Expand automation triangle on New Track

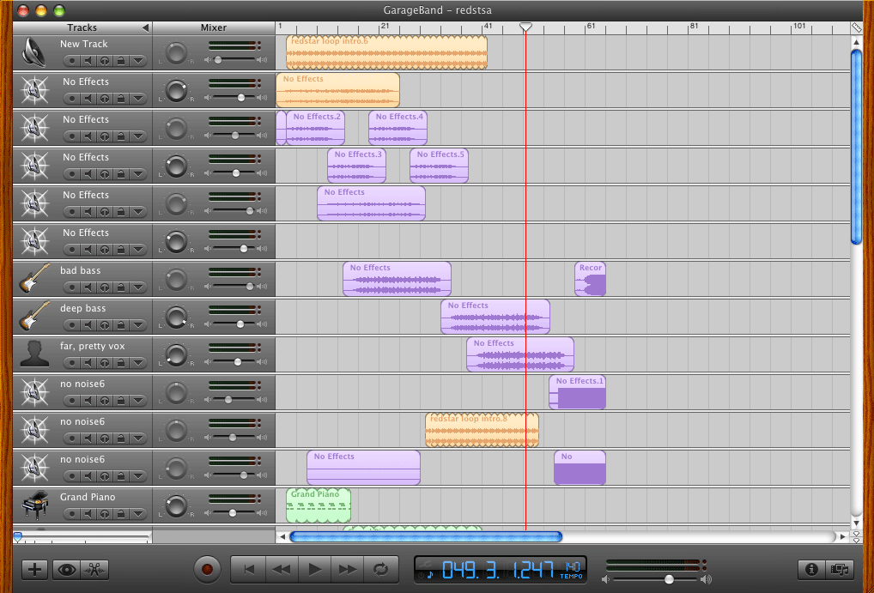(138, 60)
